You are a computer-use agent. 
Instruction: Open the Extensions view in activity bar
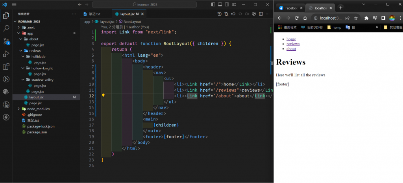point(6,67)
